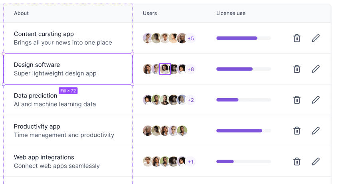Edit the Productivity app row

[x=316, y=131]
